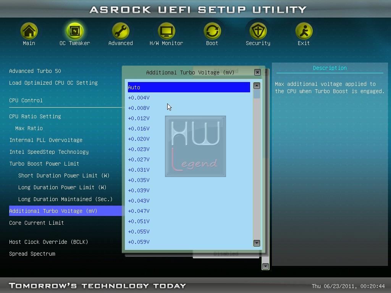Select the Max Ratio row

29,128
